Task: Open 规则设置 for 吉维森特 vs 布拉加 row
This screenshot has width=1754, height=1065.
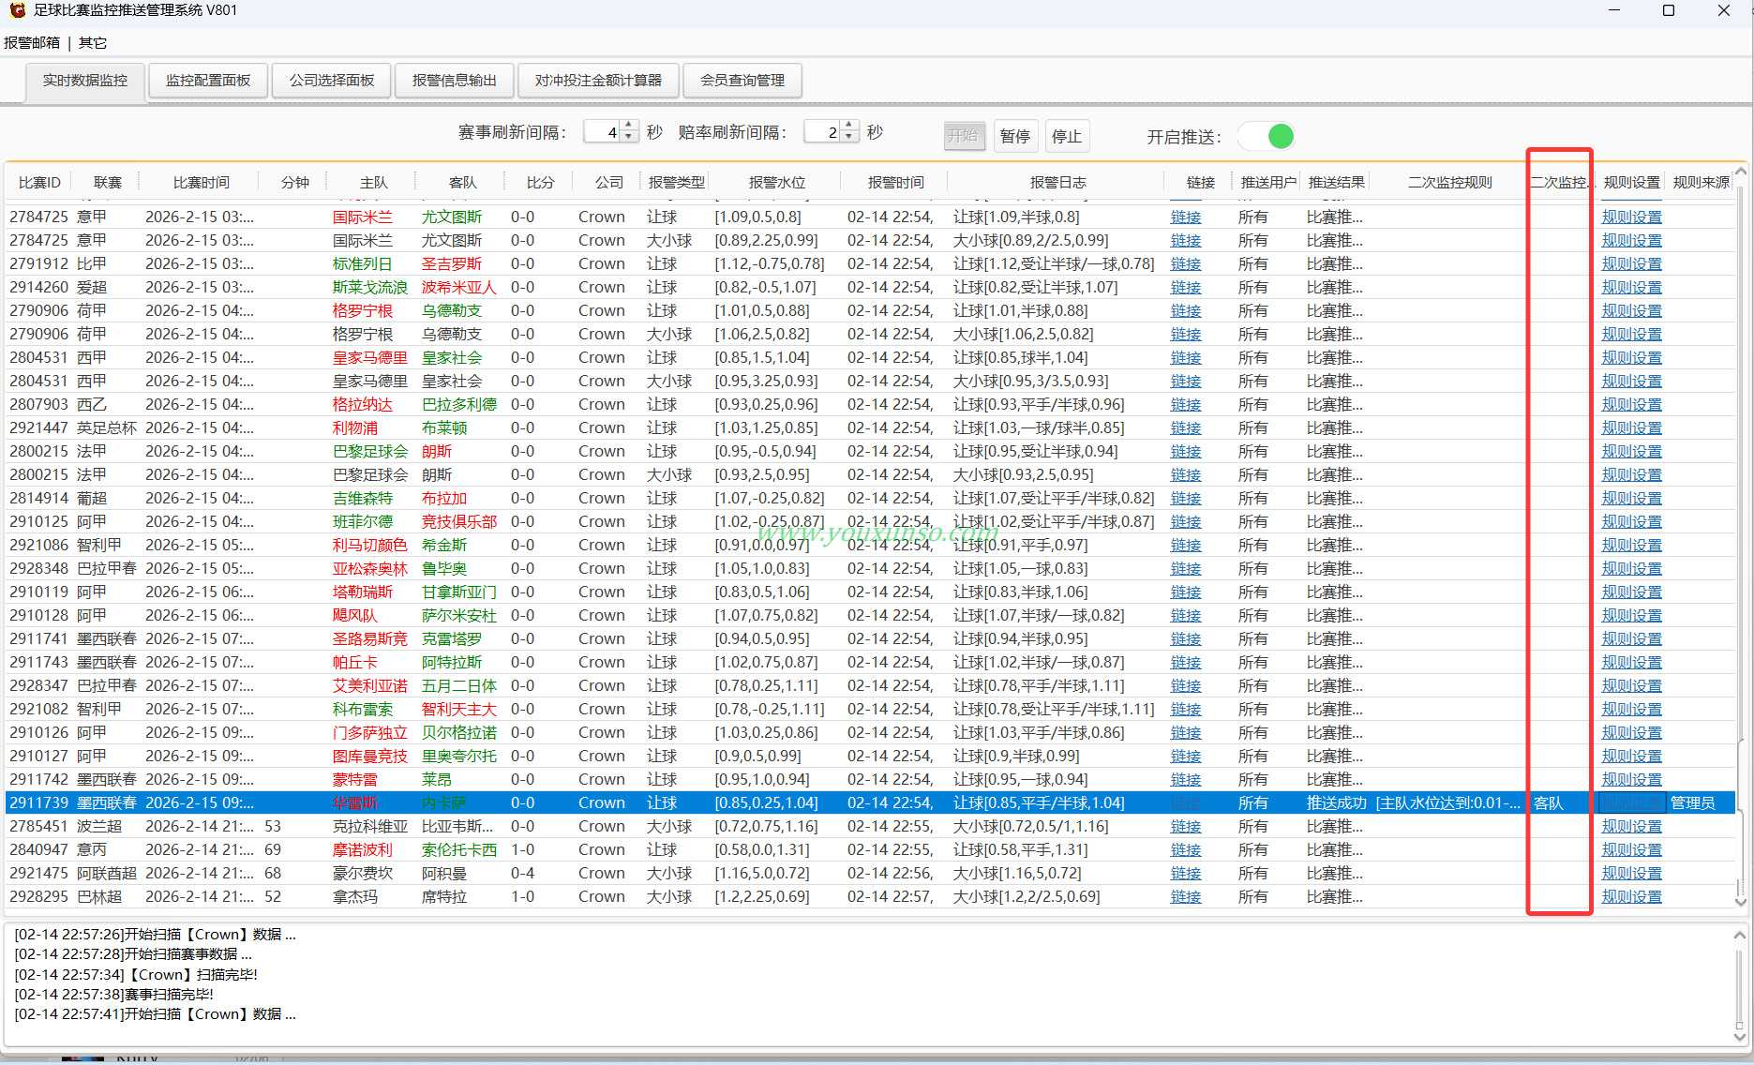Action: 1631,499
